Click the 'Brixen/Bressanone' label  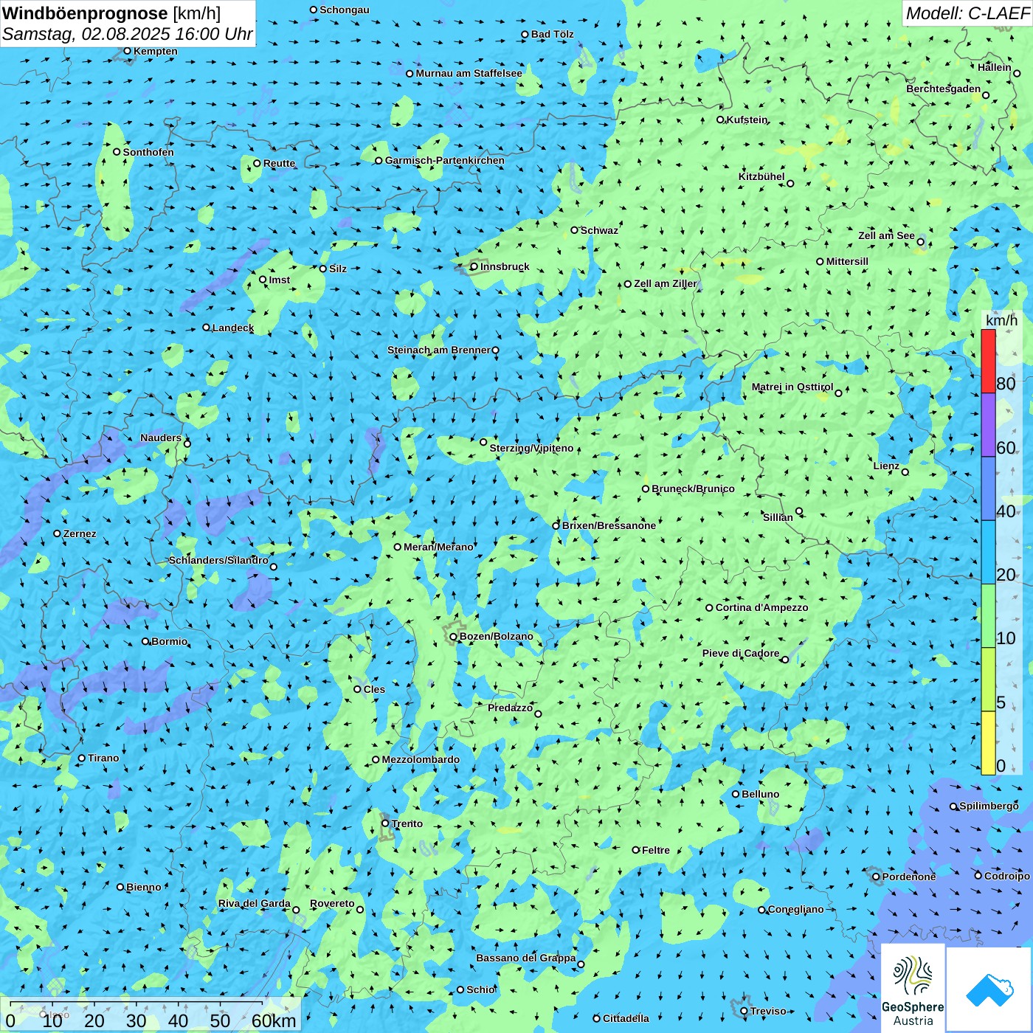pyautogui.click(x=609, y=525)
